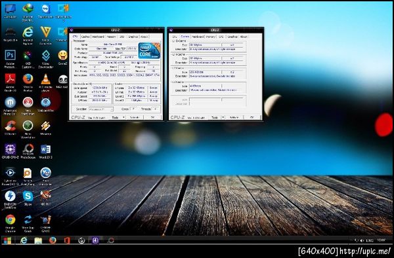This screenshot has height=258, width=394.
Task: Open the Mozilla Firefox desktop shortcut
Action: click(x=28, y=83)
